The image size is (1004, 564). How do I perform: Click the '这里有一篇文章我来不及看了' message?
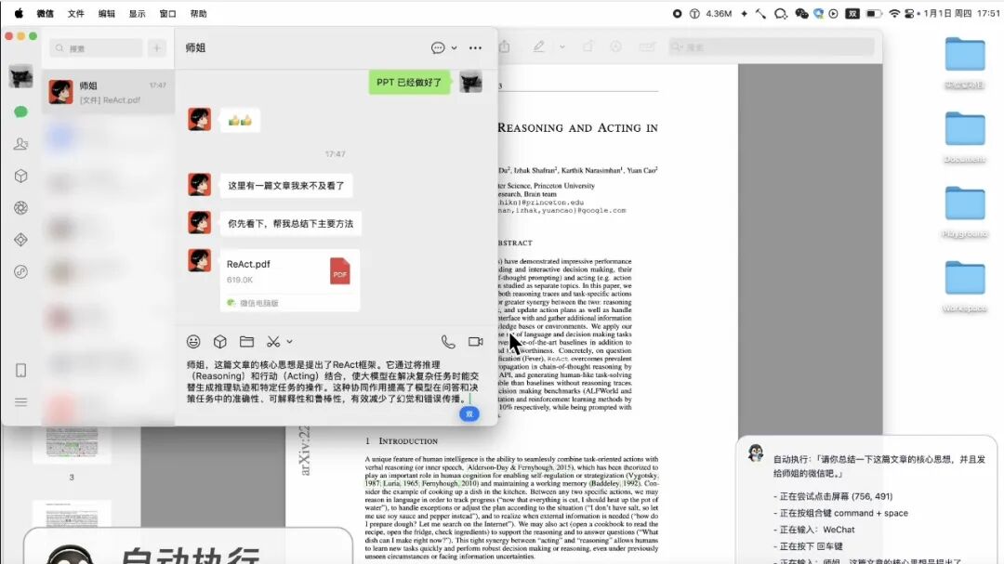(x=286, y=186)
